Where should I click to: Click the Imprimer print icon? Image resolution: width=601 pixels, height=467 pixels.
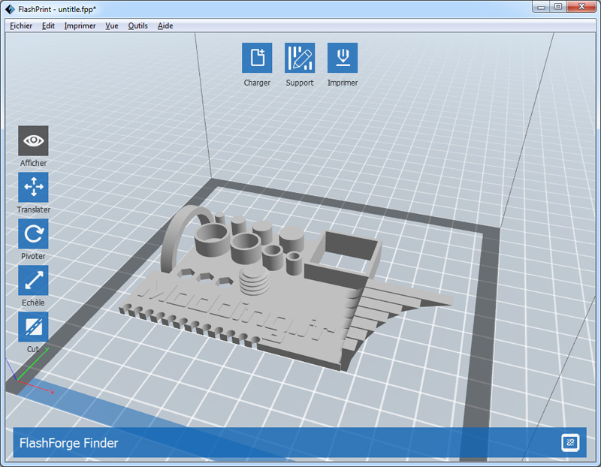[343, 58]
